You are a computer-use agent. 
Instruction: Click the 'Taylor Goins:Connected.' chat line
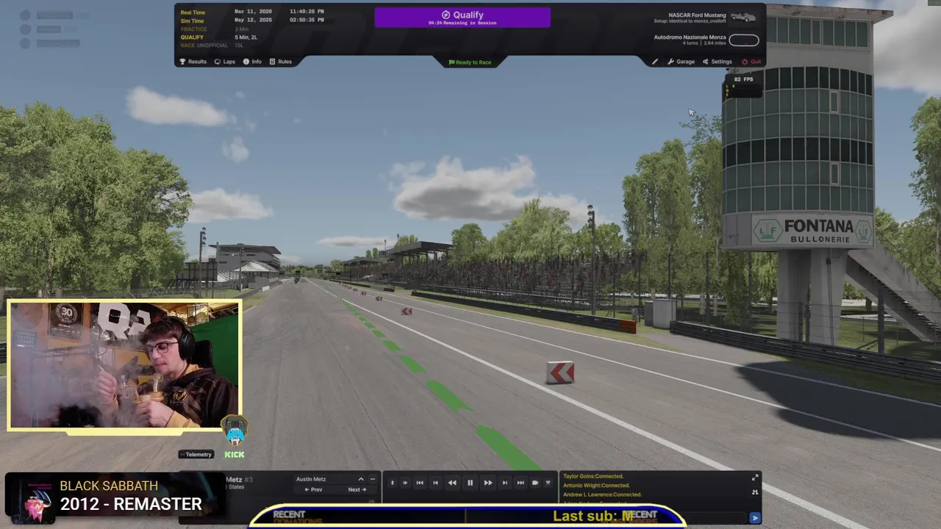pyautogui.click(x=593, y=476)
